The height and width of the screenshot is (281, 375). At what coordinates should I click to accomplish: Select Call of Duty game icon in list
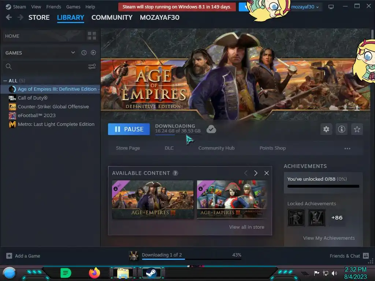coord(12,98)
